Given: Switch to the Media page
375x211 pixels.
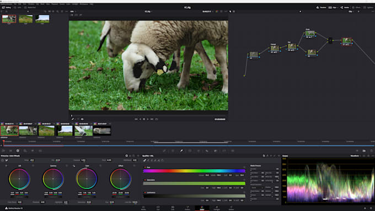Looking at the screenshot, I should [x=143, y=208].
